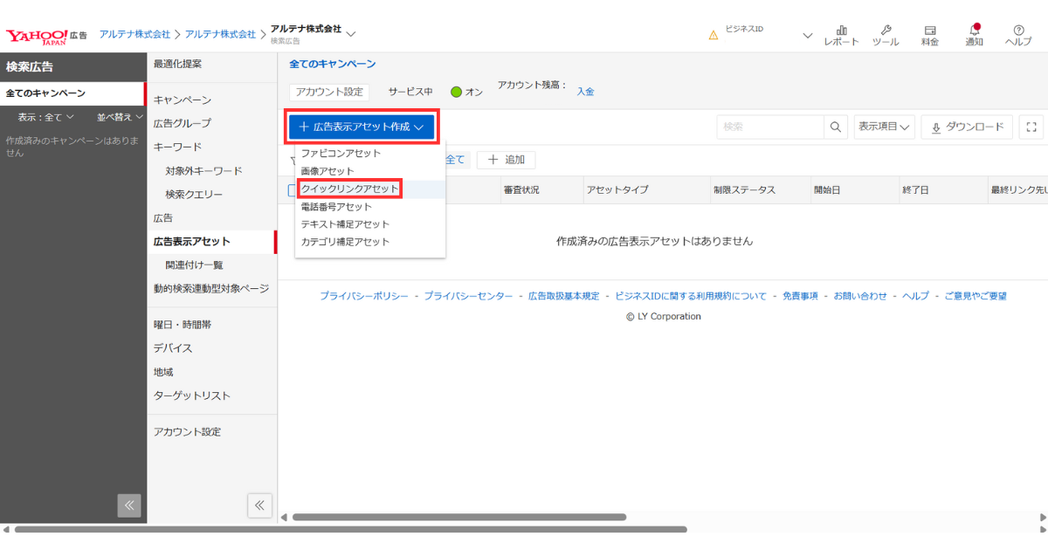This screenshot has height=550, width=1048.
Task: Sort by アセットタイプ column header
Action: pos(617,189)
